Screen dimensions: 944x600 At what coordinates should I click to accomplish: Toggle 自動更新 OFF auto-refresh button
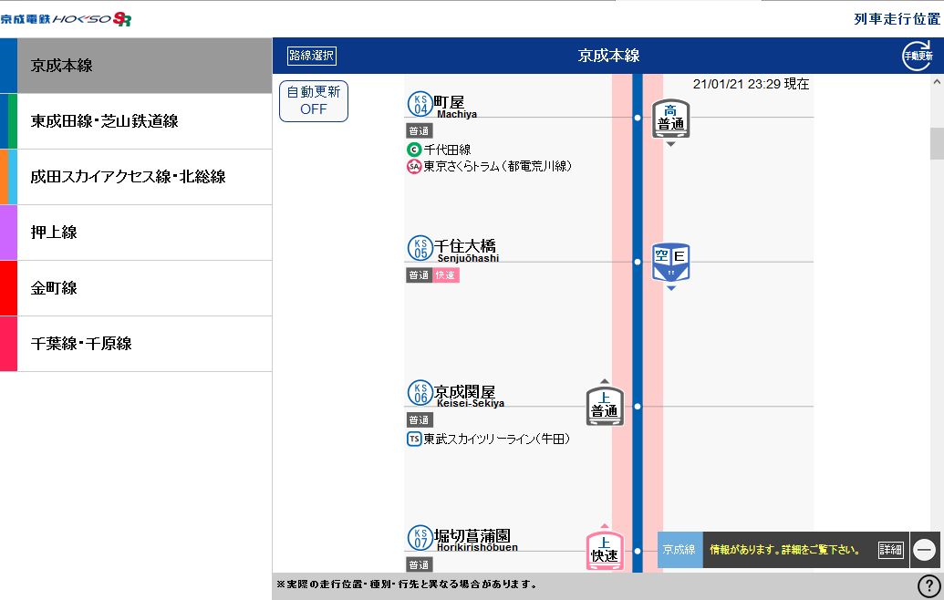pos(314,101)
